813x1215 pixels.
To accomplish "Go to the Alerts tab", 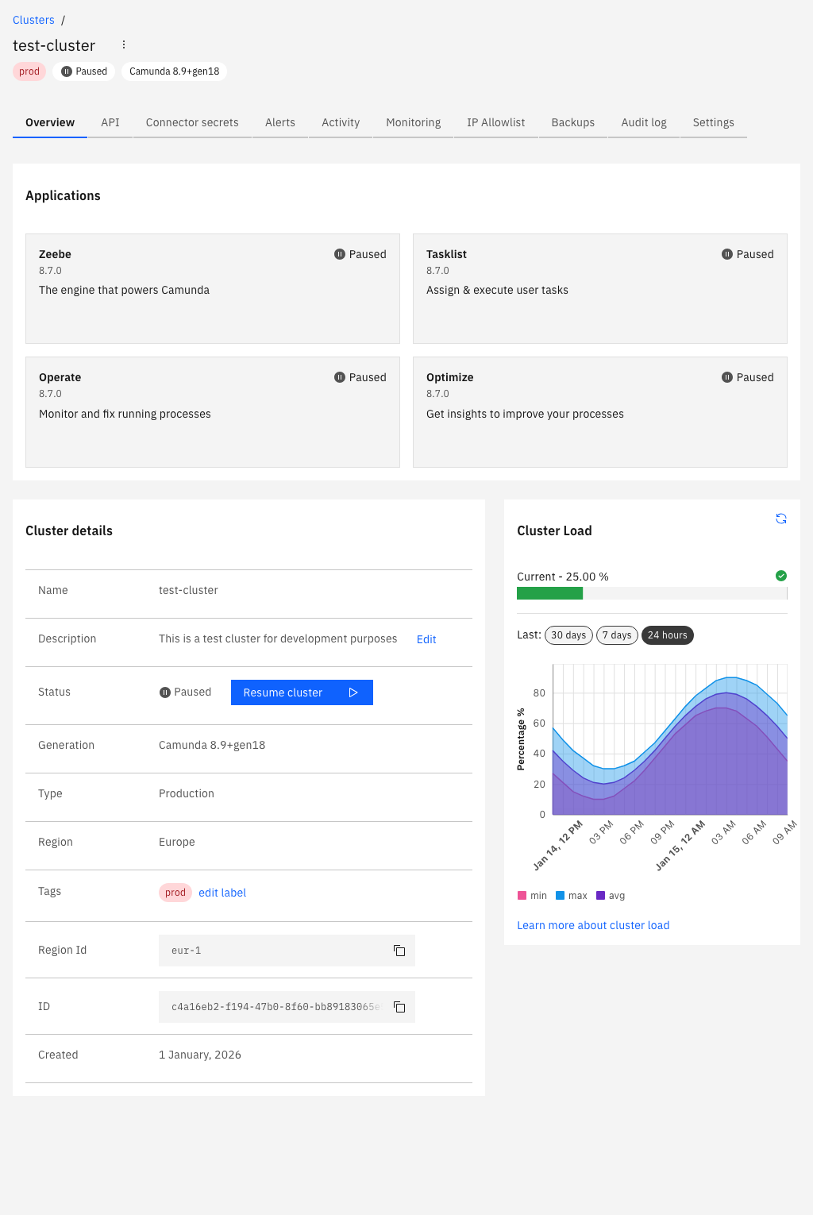I will tap(280, 122).
